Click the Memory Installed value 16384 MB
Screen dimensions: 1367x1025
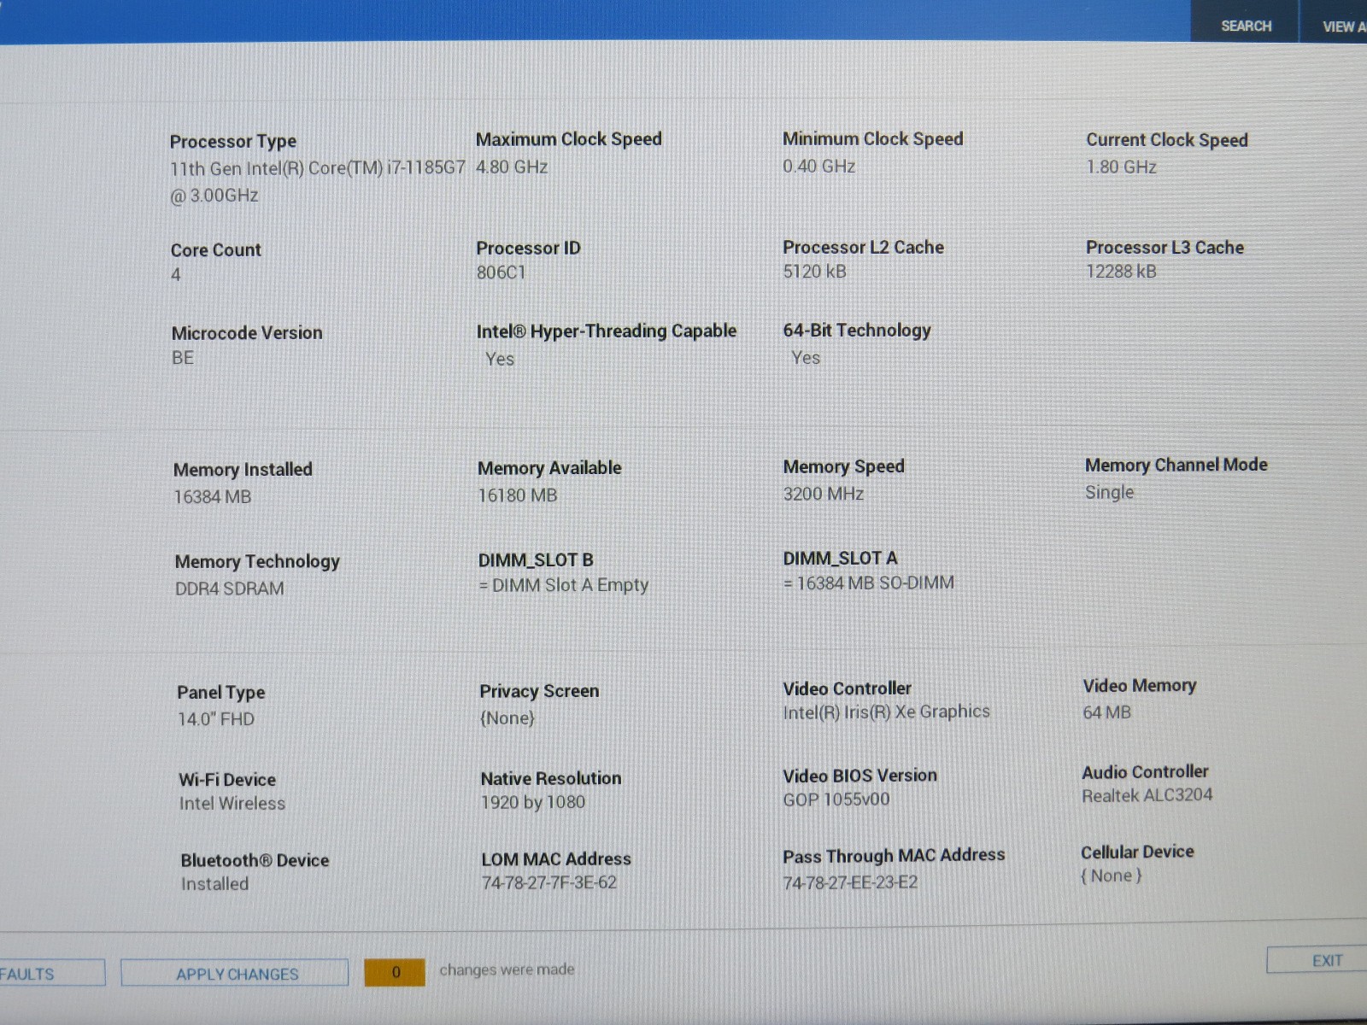(212, 496)
